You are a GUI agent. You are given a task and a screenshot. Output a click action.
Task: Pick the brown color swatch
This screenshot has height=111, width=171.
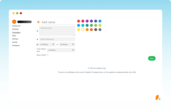(x=96, y=30)
